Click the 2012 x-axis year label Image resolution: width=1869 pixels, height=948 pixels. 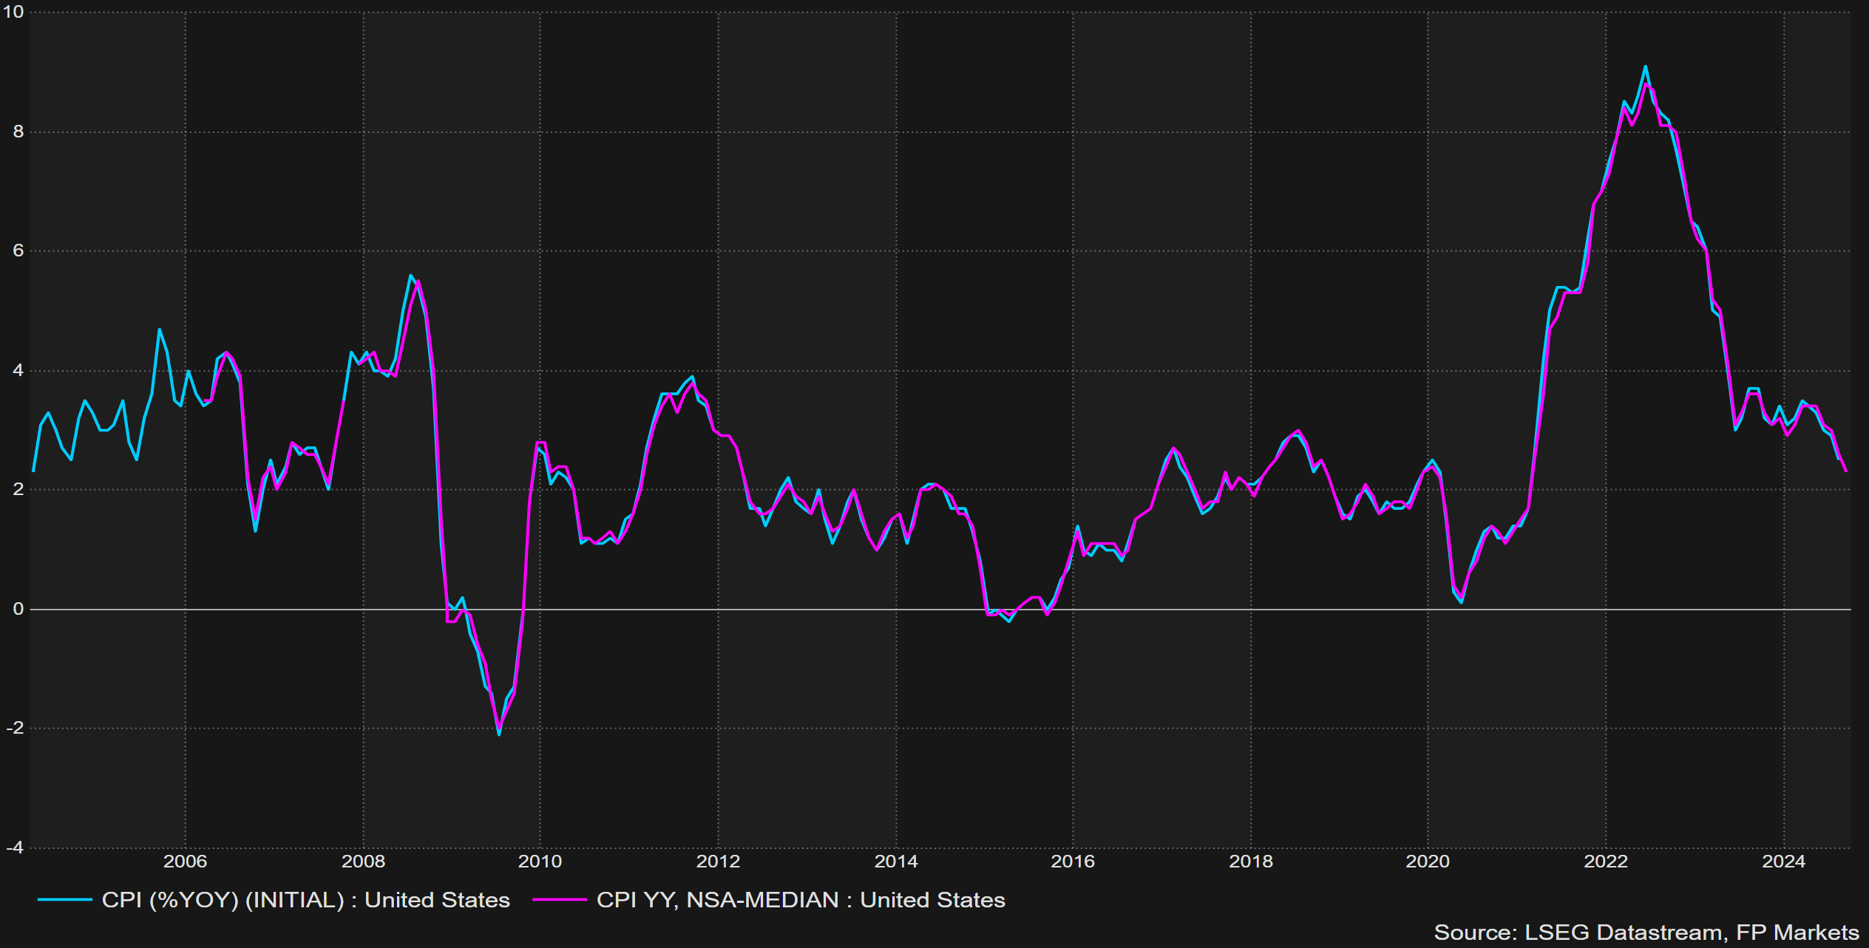pyautogui.click(x=718, y=862)
